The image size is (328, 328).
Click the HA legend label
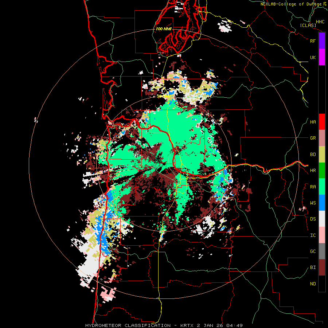tap(313, 122)
